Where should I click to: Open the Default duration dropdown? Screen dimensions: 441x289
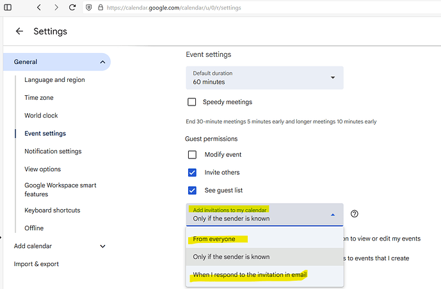[x=264, y=78]
